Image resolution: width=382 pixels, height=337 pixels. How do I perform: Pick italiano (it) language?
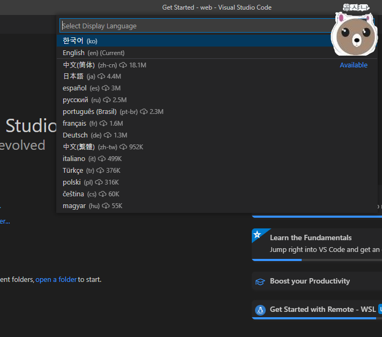click(x=217, y=159)
